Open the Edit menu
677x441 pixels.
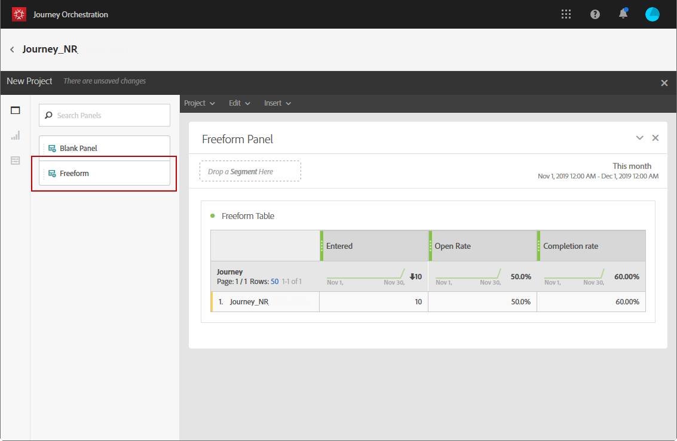click(x=239, y=103)
